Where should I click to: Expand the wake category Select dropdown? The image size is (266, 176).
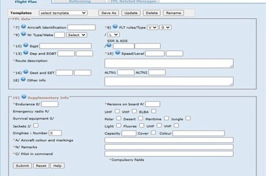tap(77, 35)
